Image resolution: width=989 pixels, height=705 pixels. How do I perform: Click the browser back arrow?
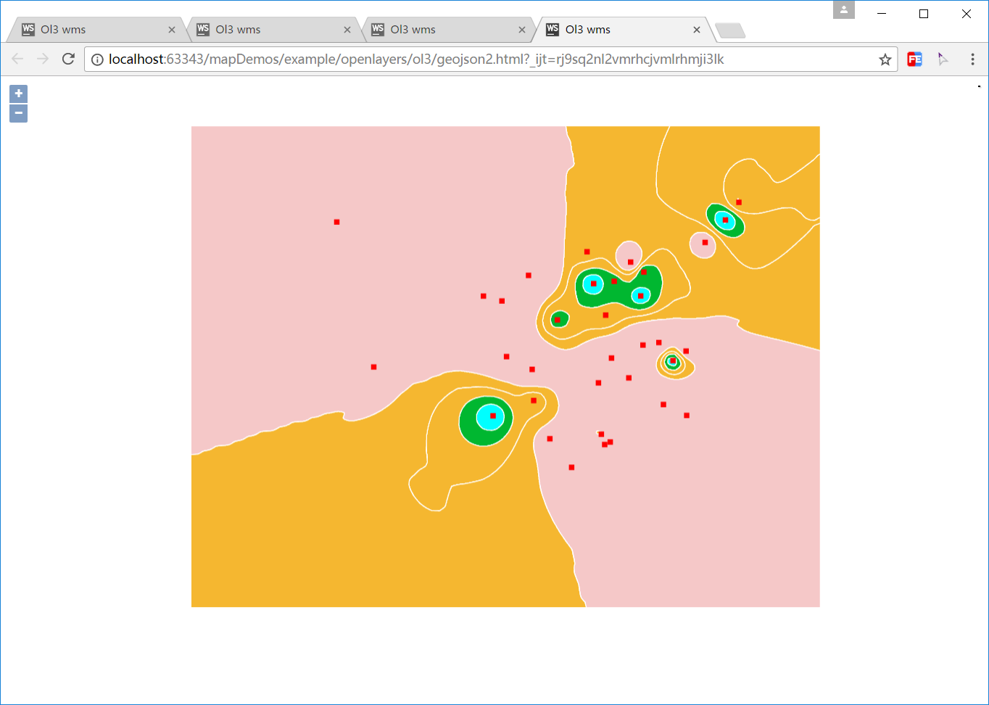[18, 59]
